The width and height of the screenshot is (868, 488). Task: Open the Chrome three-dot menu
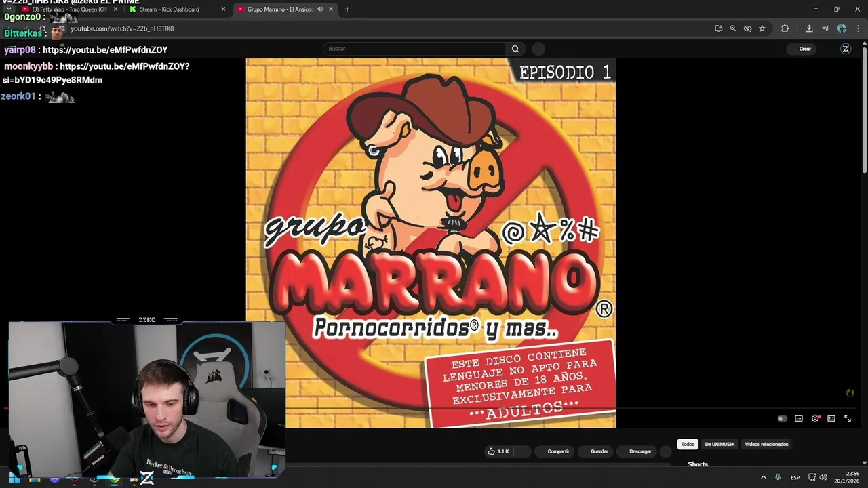pyautogui.click(x=856, y=28)
